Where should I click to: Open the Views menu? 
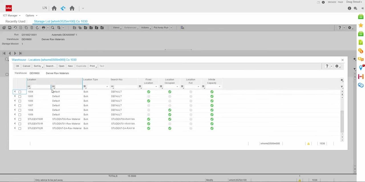pyautogui.click(x=117, y=28)
